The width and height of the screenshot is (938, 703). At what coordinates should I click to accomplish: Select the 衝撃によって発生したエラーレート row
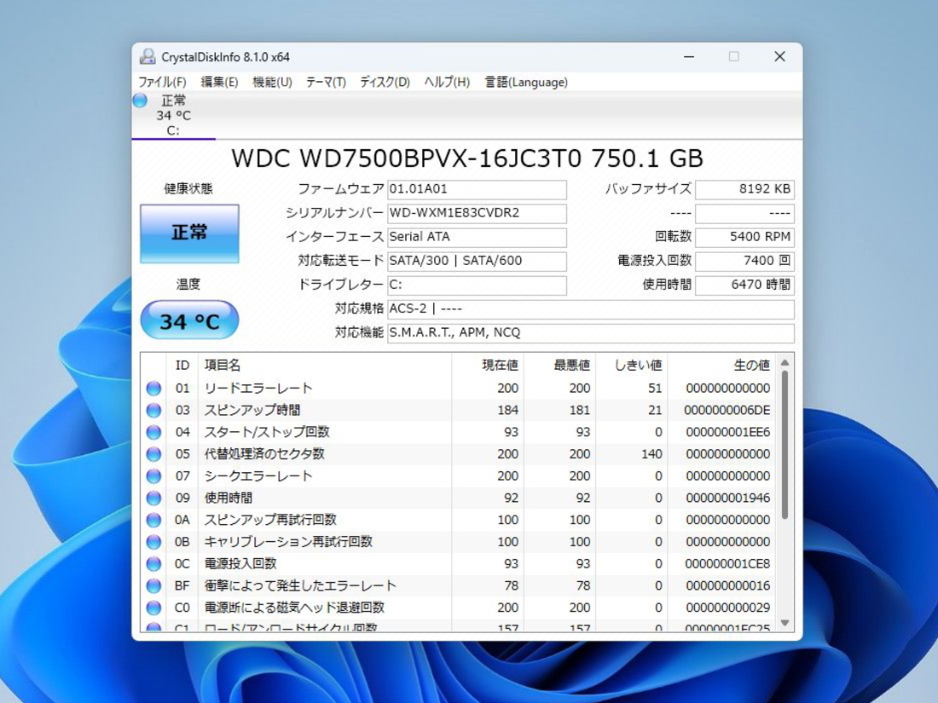pyautogui.click(x=459, y=586)
